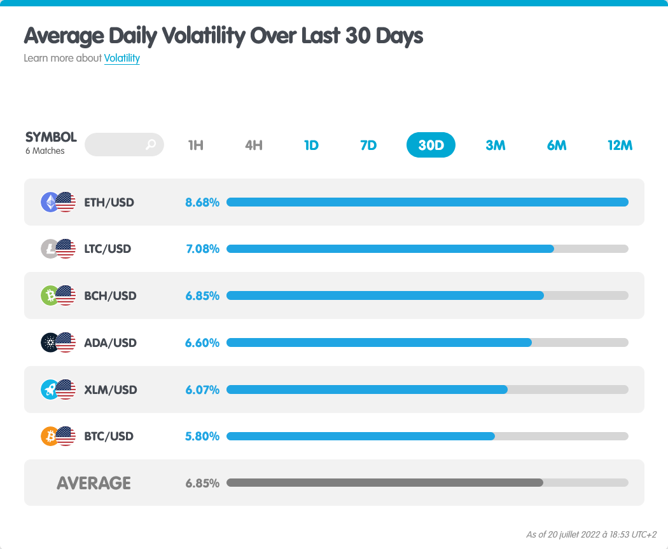Switch to the 7D timeframe
The height and width of the screenshot is (549, 668).
(368, 146)
